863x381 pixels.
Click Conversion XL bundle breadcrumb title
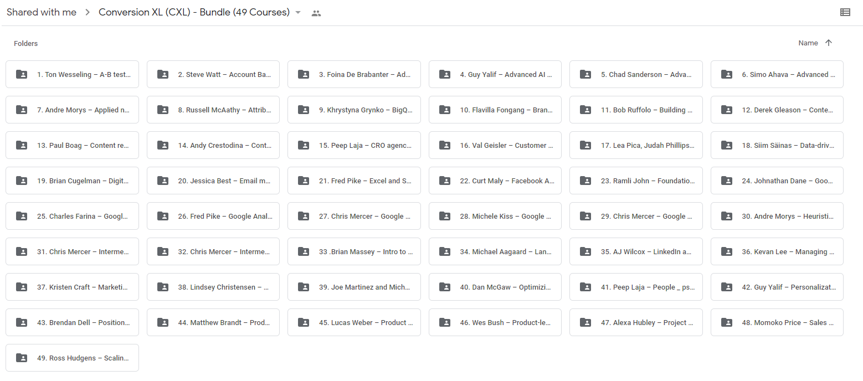tap(194, 12)
